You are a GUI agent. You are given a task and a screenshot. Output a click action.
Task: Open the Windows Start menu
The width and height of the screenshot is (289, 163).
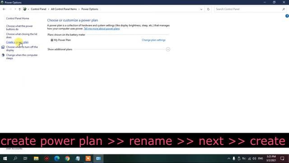(x=5, y=158)
